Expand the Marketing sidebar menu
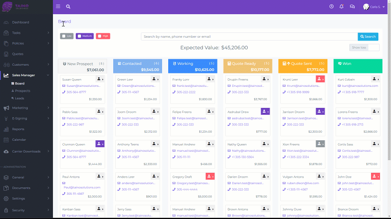 pos(26,108)
